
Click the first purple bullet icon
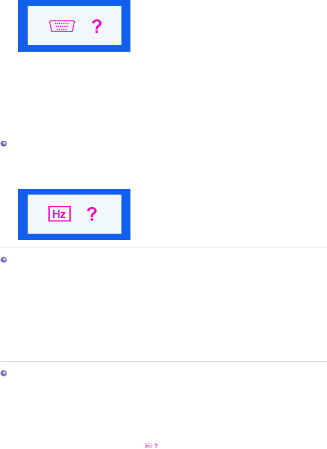[x=4, y=144]
